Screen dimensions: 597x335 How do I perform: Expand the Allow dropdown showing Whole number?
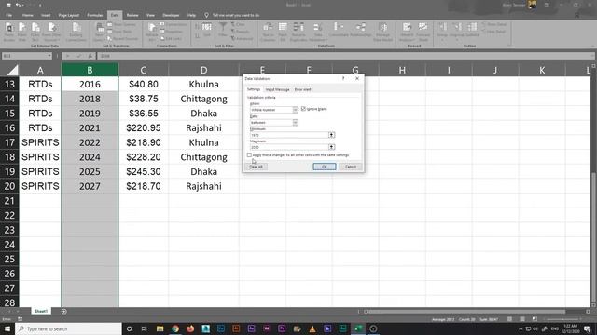295,110
